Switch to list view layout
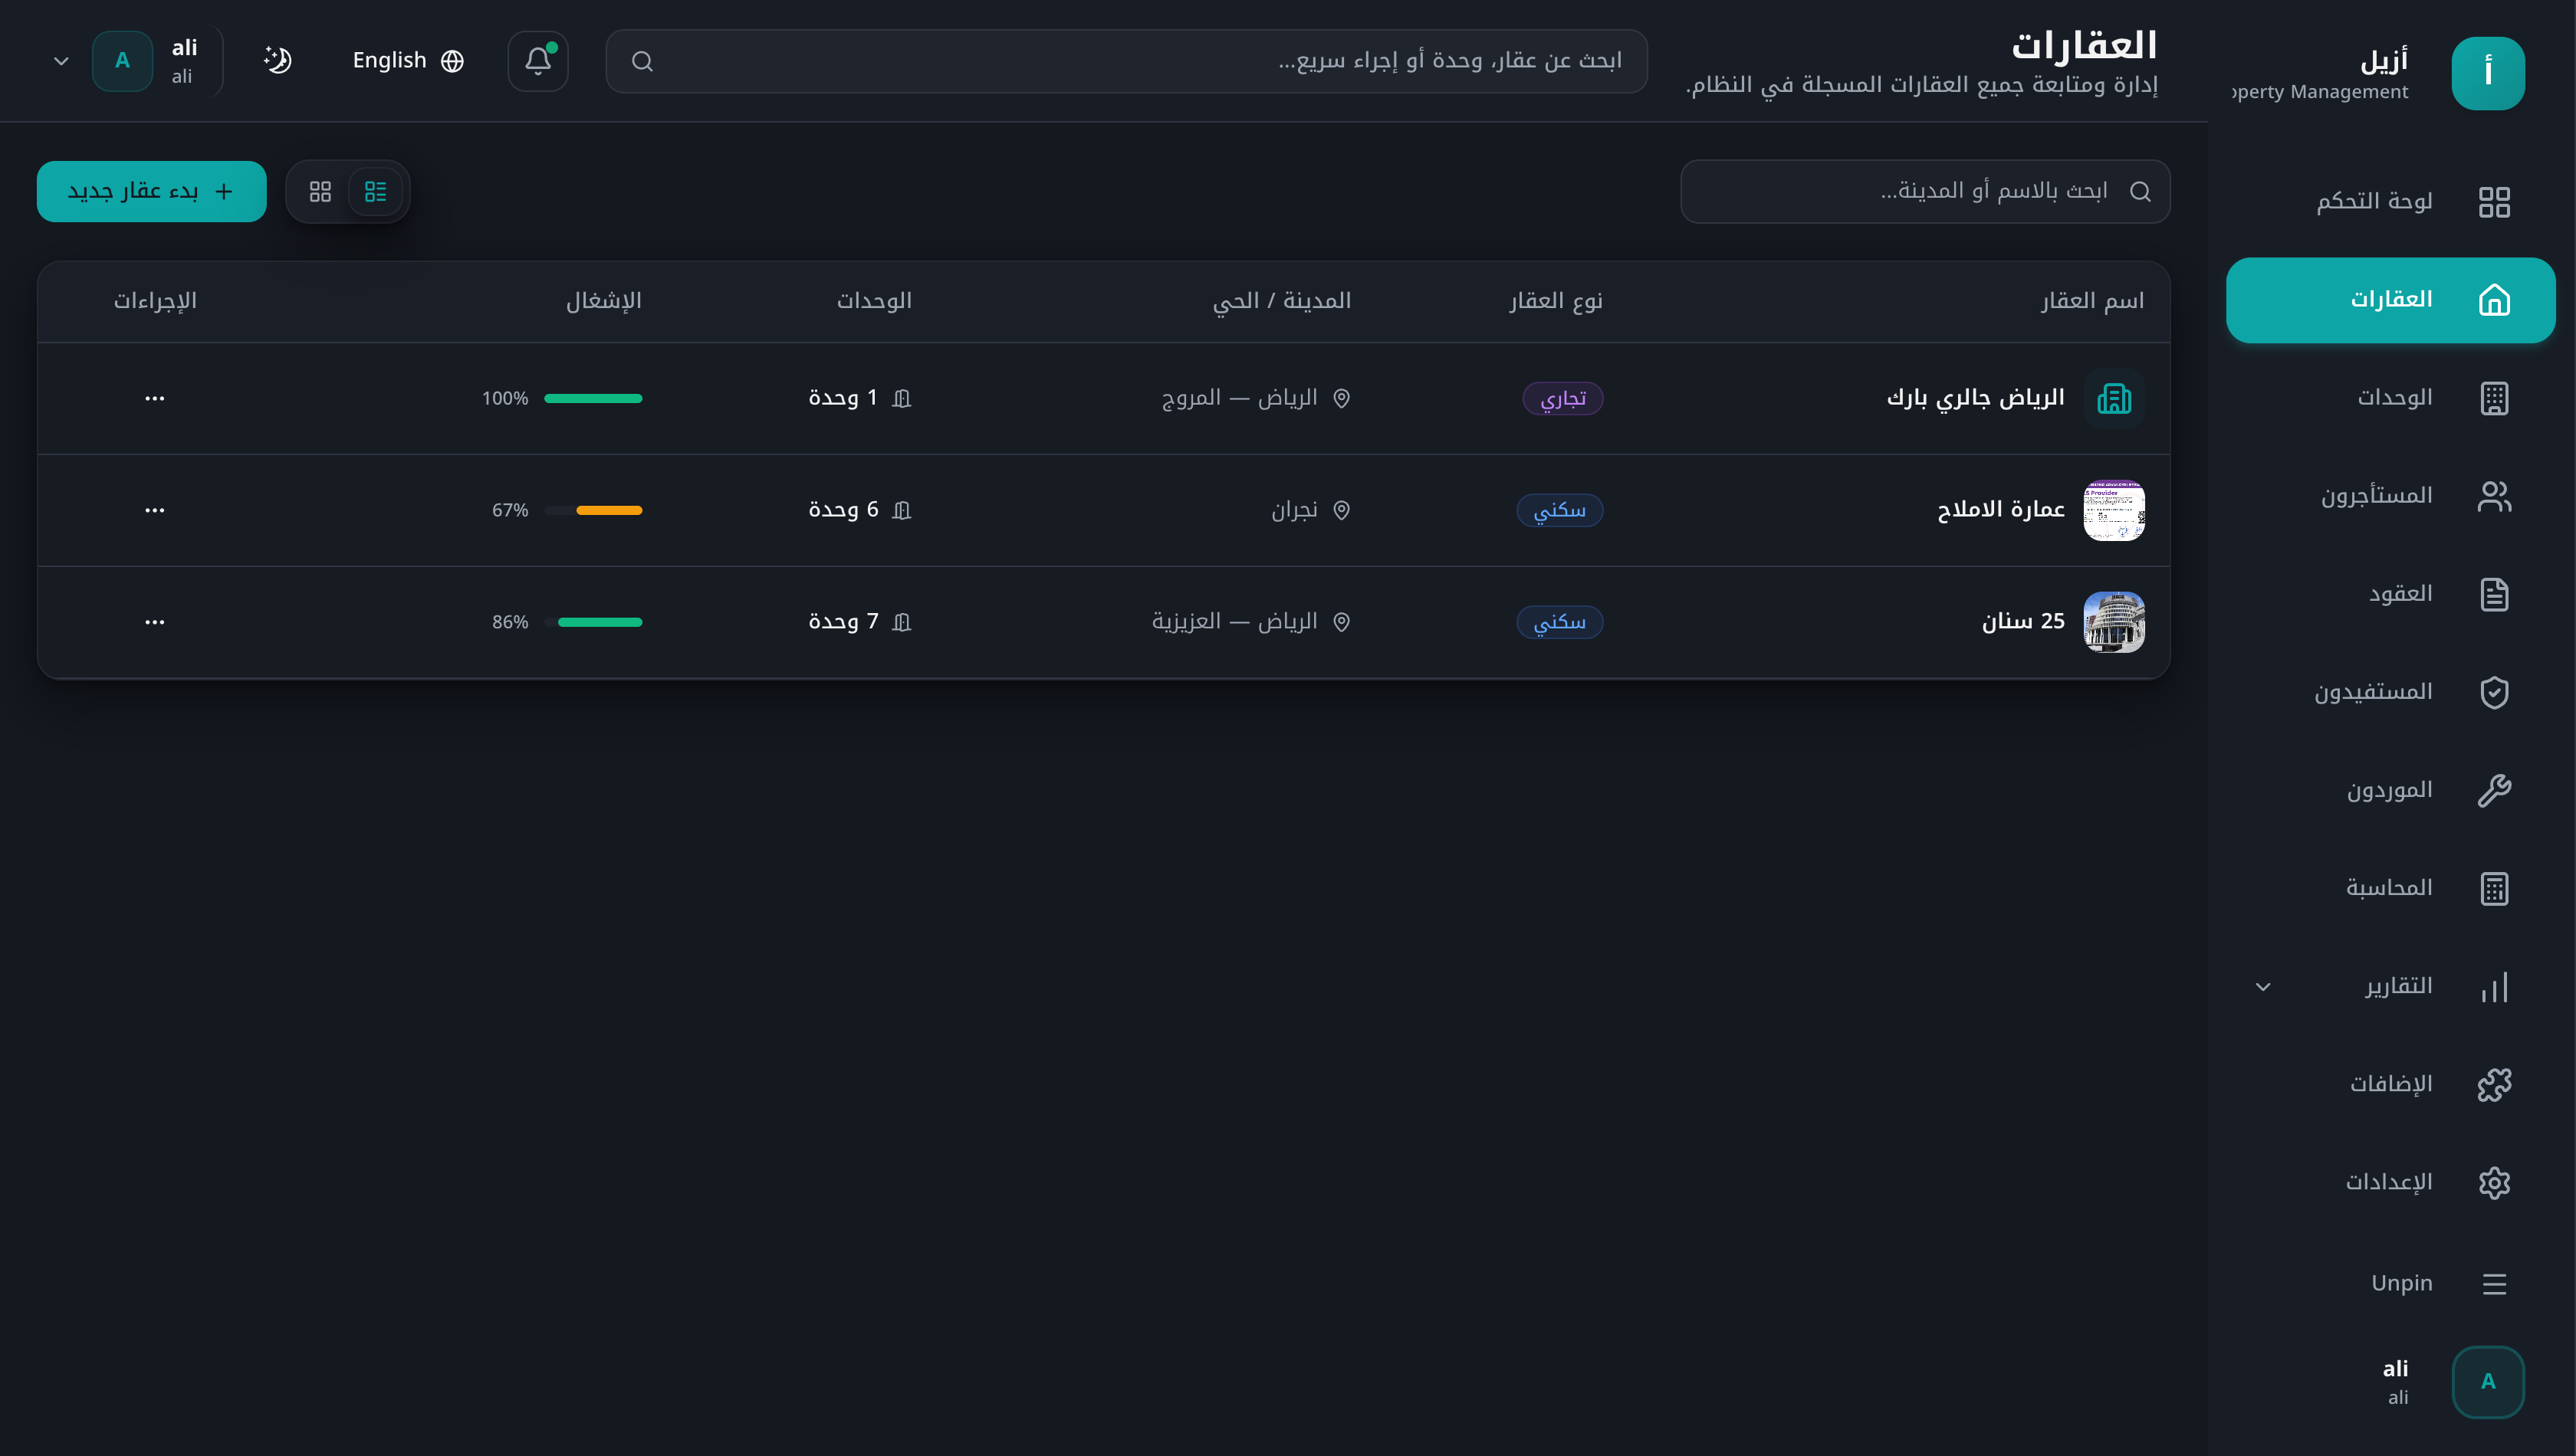The width and height of the screenshot is (2576, 1456). (375, 191)
